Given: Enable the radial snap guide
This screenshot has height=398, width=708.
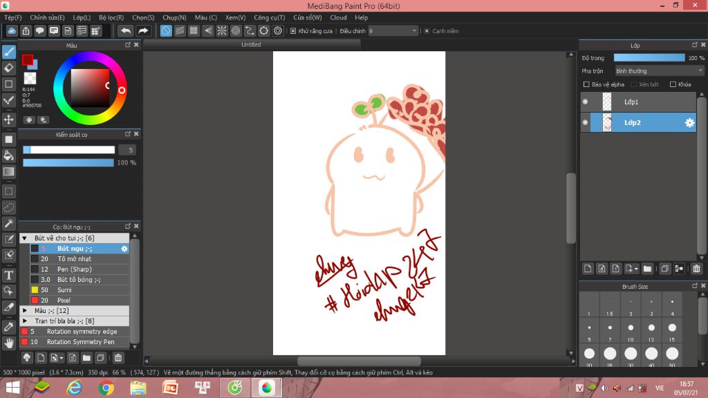Looking at the screenshot, I should coord(222,30).
